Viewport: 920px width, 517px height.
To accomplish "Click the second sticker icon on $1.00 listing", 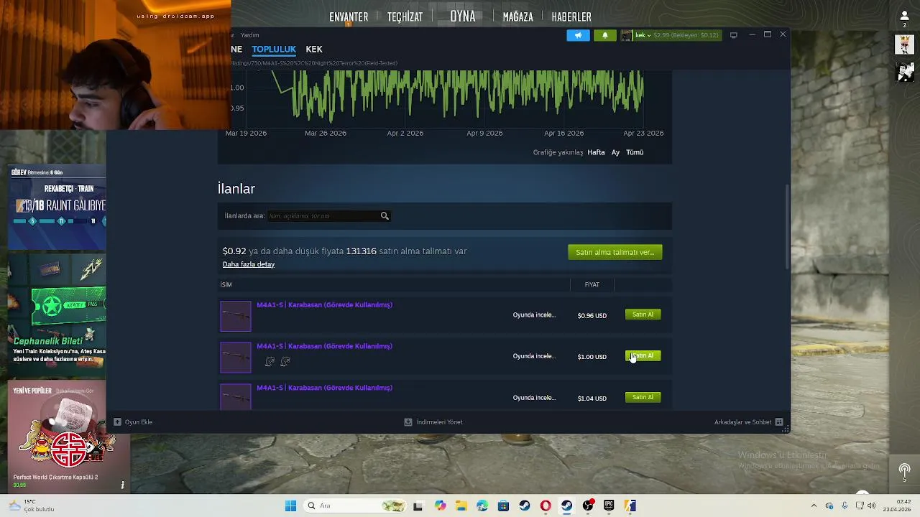I will pyautogui.click(x=285, y=361).
